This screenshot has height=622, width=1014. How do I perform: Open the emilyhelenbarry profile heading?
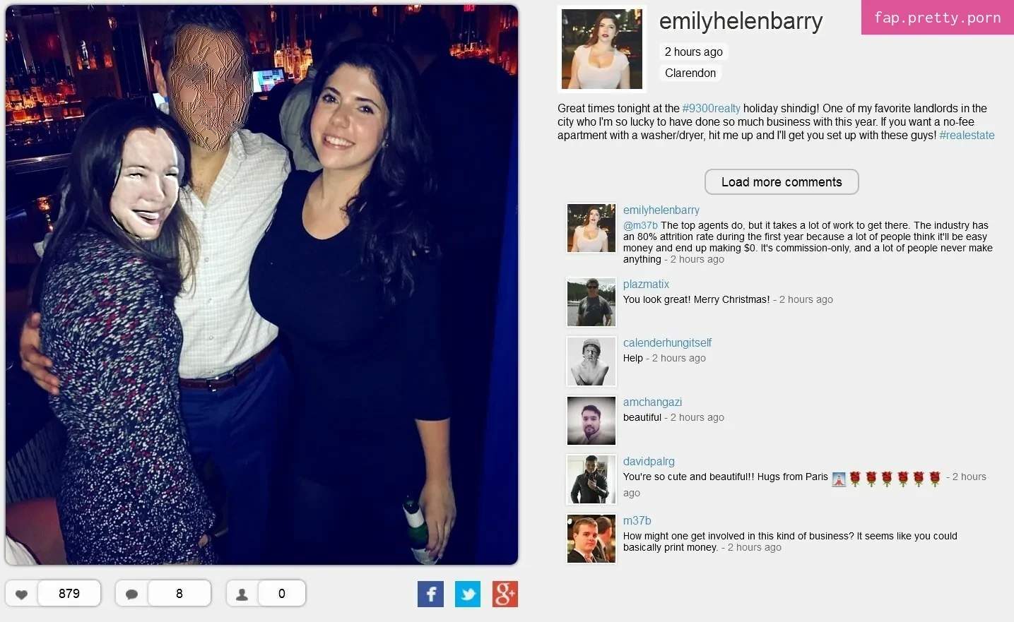(x=741, y=21)
